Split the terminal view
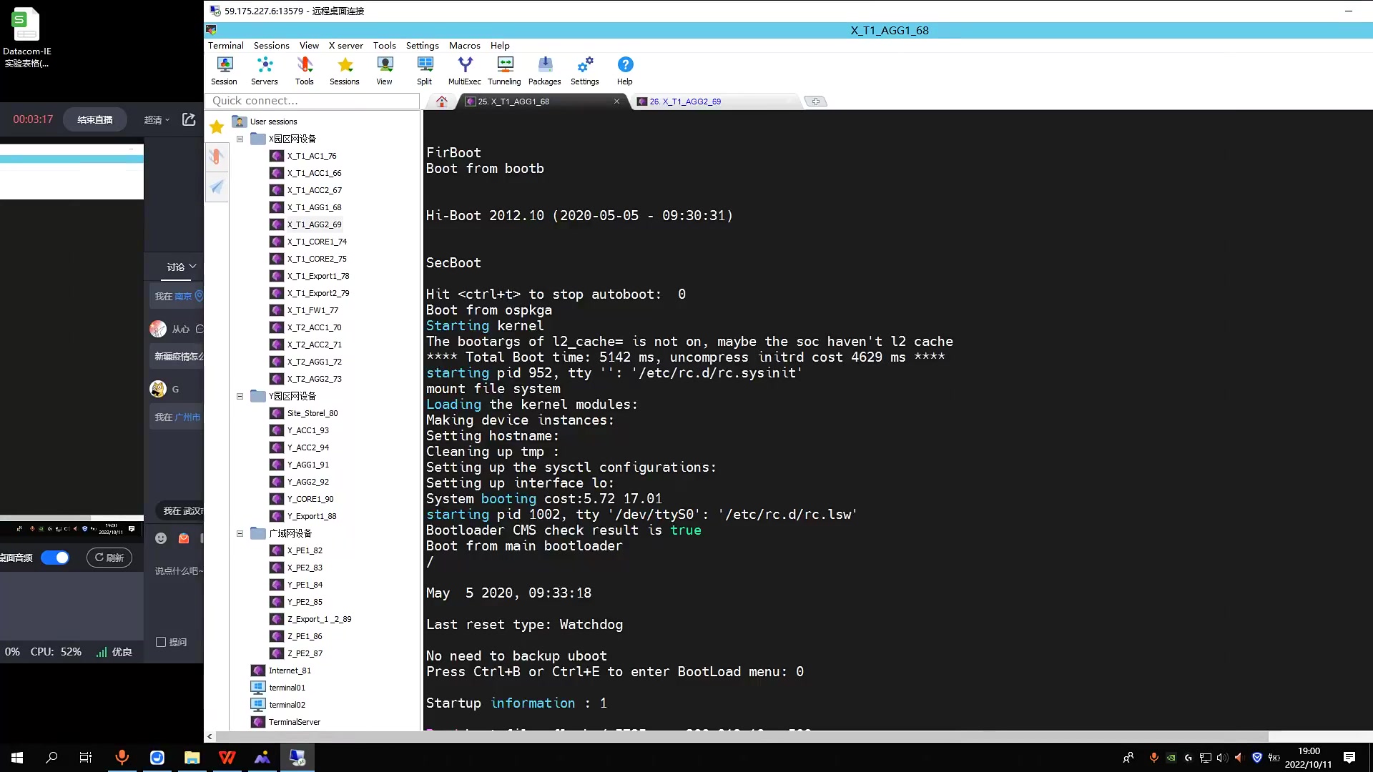This screenshot has width=1373, height=772. (425, 69)
